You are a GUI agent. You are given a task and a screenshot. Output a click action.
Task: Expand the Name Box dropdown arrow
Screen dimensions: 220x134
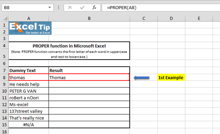click(x=49, y=7)
